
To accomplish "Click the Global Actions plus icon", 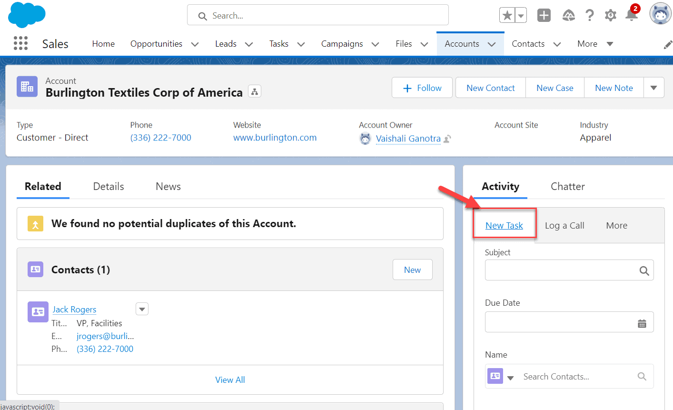I will click(x=544, y=15).
